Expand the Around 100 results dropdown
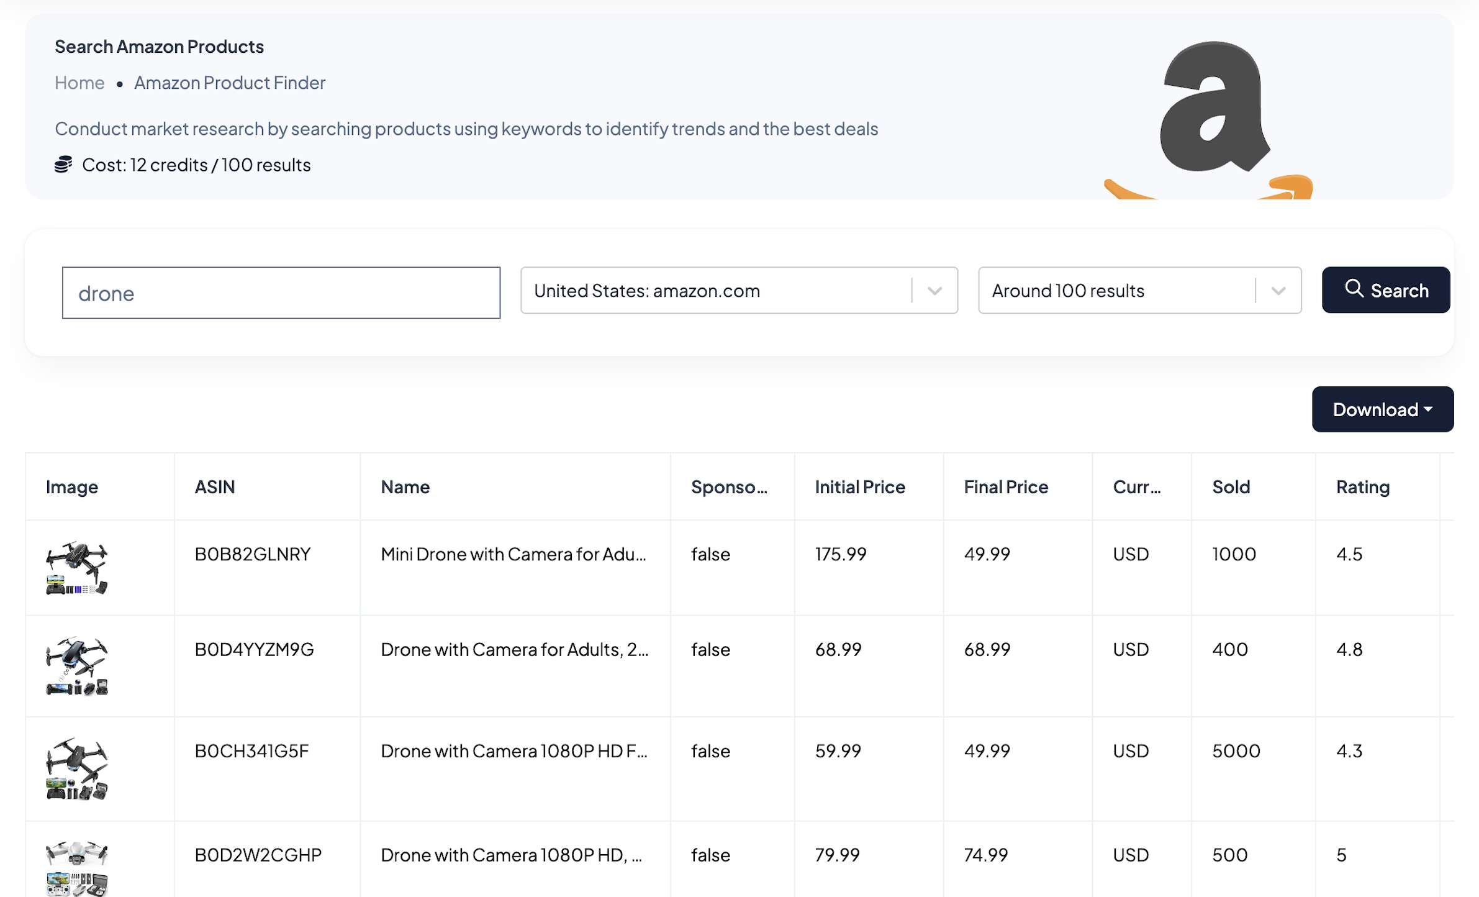The width and height of the screenshot is (1479, 897). 1278,291
